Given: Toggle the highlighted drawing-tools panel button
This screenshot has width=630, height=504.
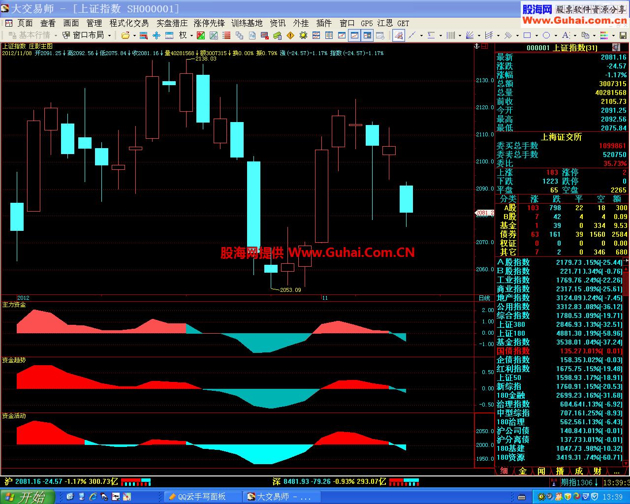Looking at the screenshot, I should point(399,35).
